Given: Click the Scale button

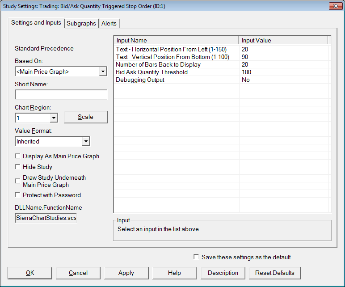Looking at the screenshot, I should pos(86,117).
